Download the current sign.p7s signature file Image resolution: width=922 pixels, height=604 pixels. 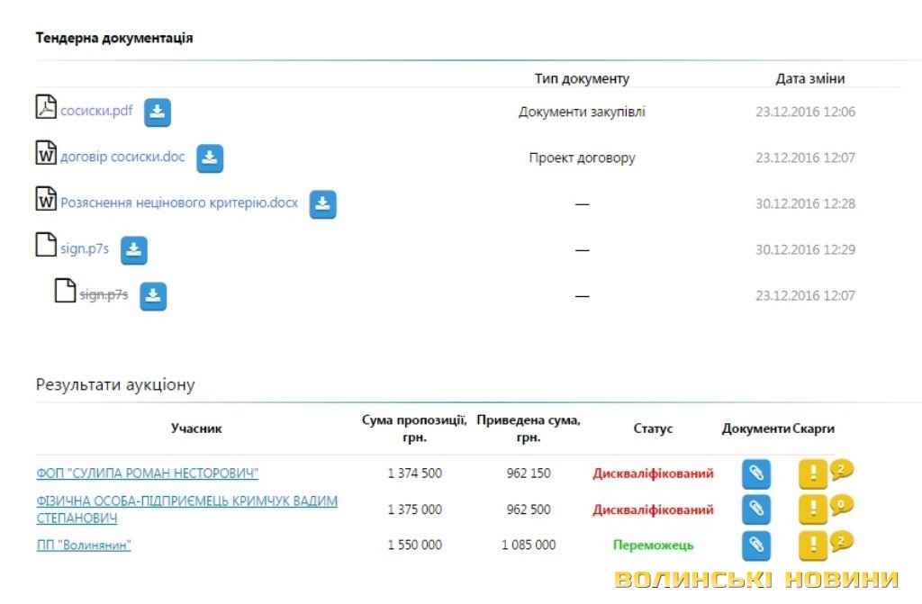134,250
